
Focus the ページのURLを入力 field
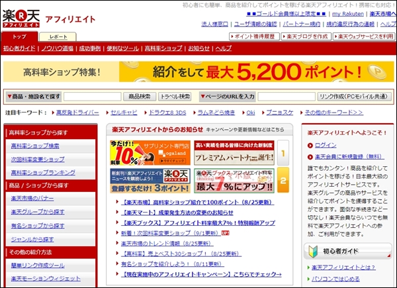pos(287,97)
